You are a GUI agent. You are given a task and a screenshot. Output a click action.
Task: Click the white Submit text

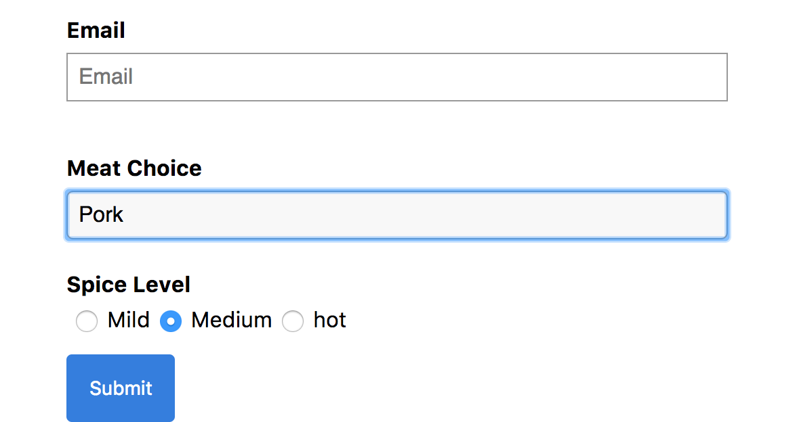121,388
